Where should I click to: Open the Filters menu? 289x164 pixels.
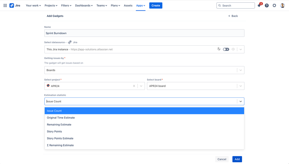tap(66, 5)
